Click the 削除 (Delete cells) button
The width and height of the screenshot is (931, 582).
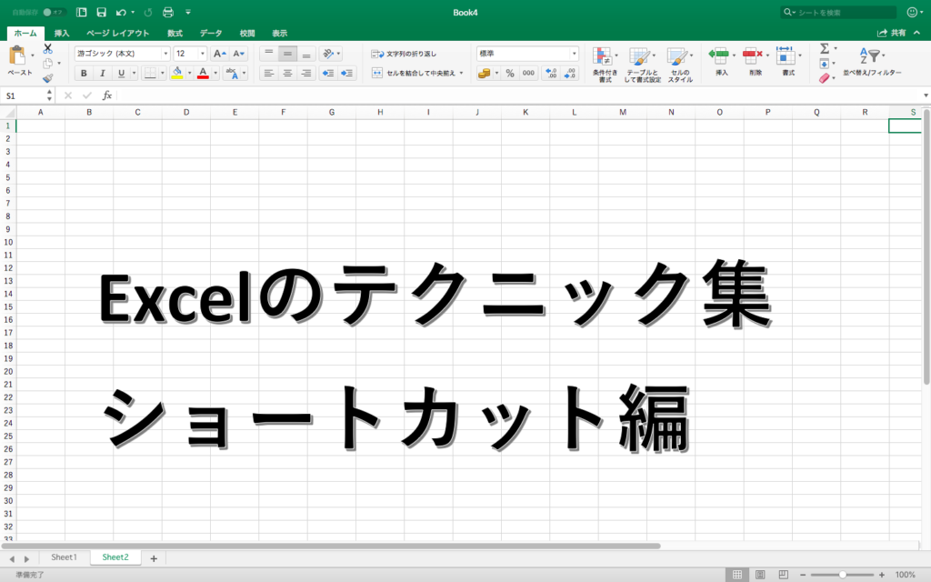point(755,61)
